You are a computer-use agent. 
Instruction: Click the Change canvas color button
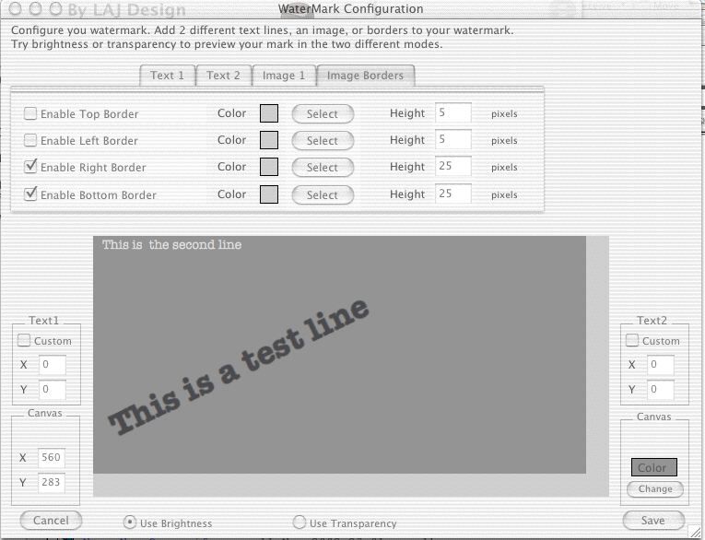pos(655,489)
